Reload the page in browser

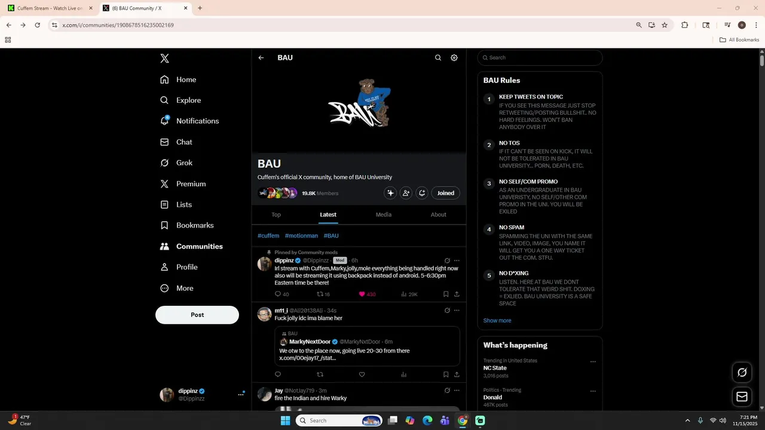(x=37, y=25)
